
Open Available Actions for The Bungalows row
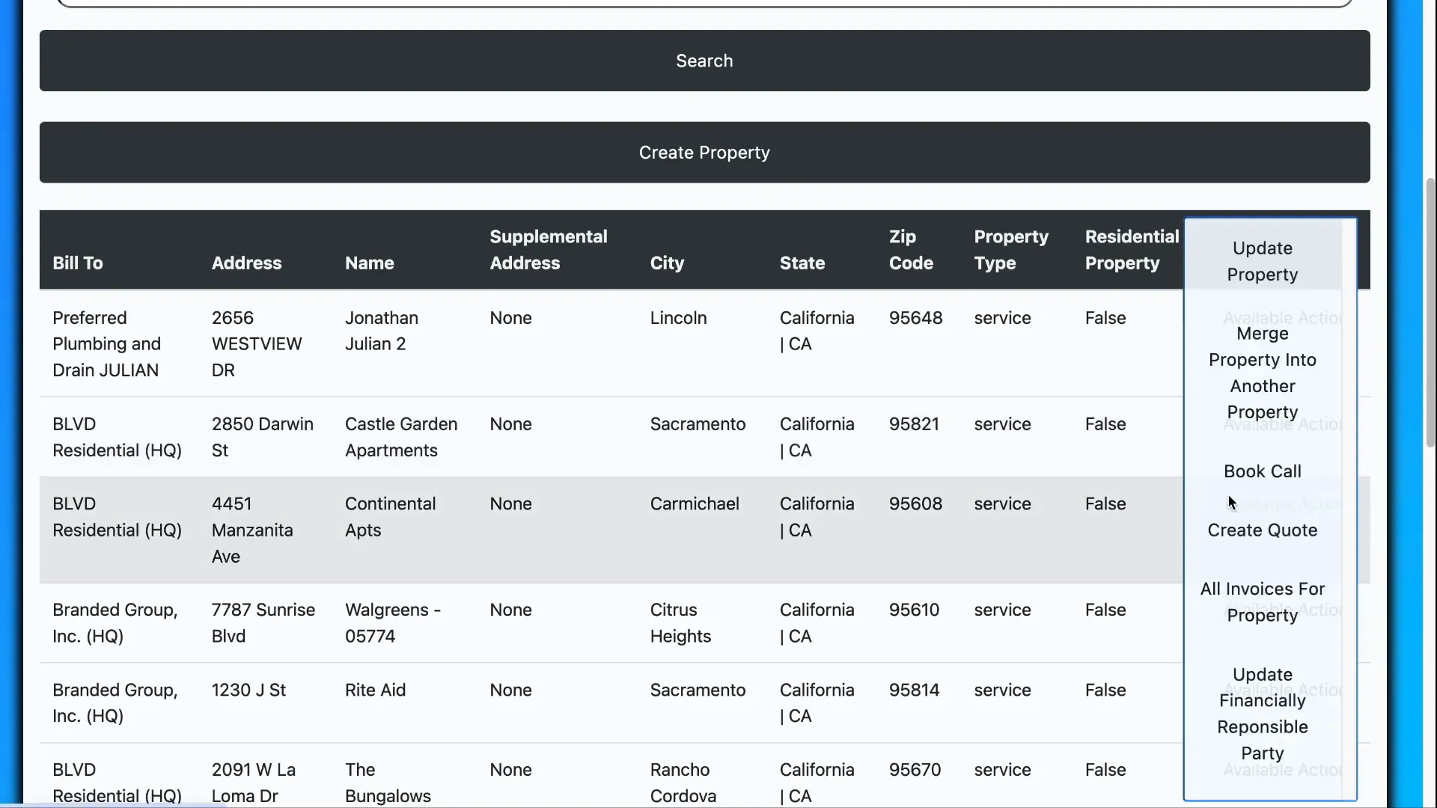(1280, 771)
